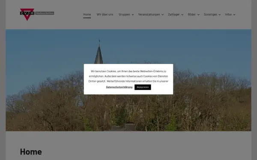
Task: Open the Zeltlager menu link
Action: [x=174, y=15]
